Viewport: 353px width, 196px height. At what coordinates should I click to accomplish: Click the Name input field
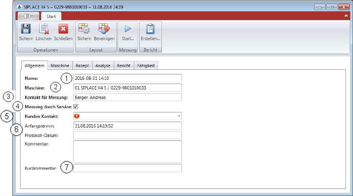pyautogui.click(x=128, y=78)
